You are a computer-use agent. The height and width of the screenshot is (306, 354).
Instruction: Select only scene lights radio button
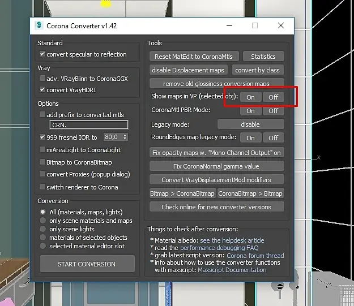point(42,229)
